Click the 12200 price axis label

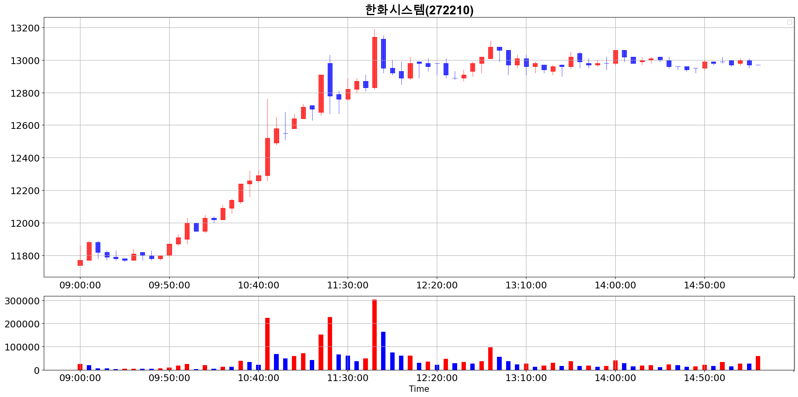25,191
